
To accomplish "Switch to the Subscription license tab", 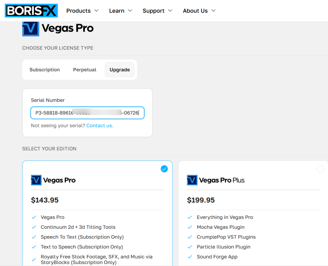I will tap(44, 70).
